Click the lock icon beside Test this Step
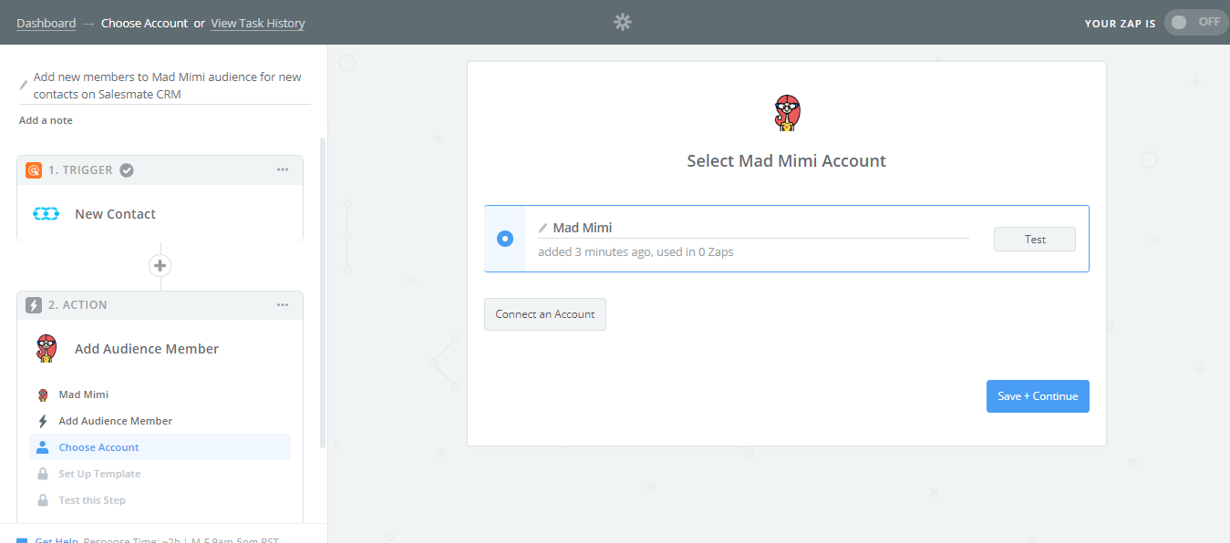1230x543 pixels. pyautogui.click(x=42, y=500)
